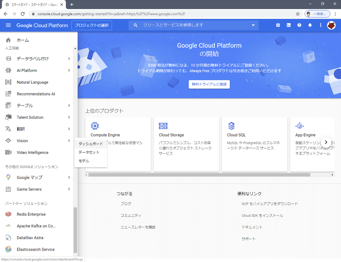341x262 pixels.
Task: Click the テーブル (Tables) icon
Action: pyautogui.click(x=8, y=106)
